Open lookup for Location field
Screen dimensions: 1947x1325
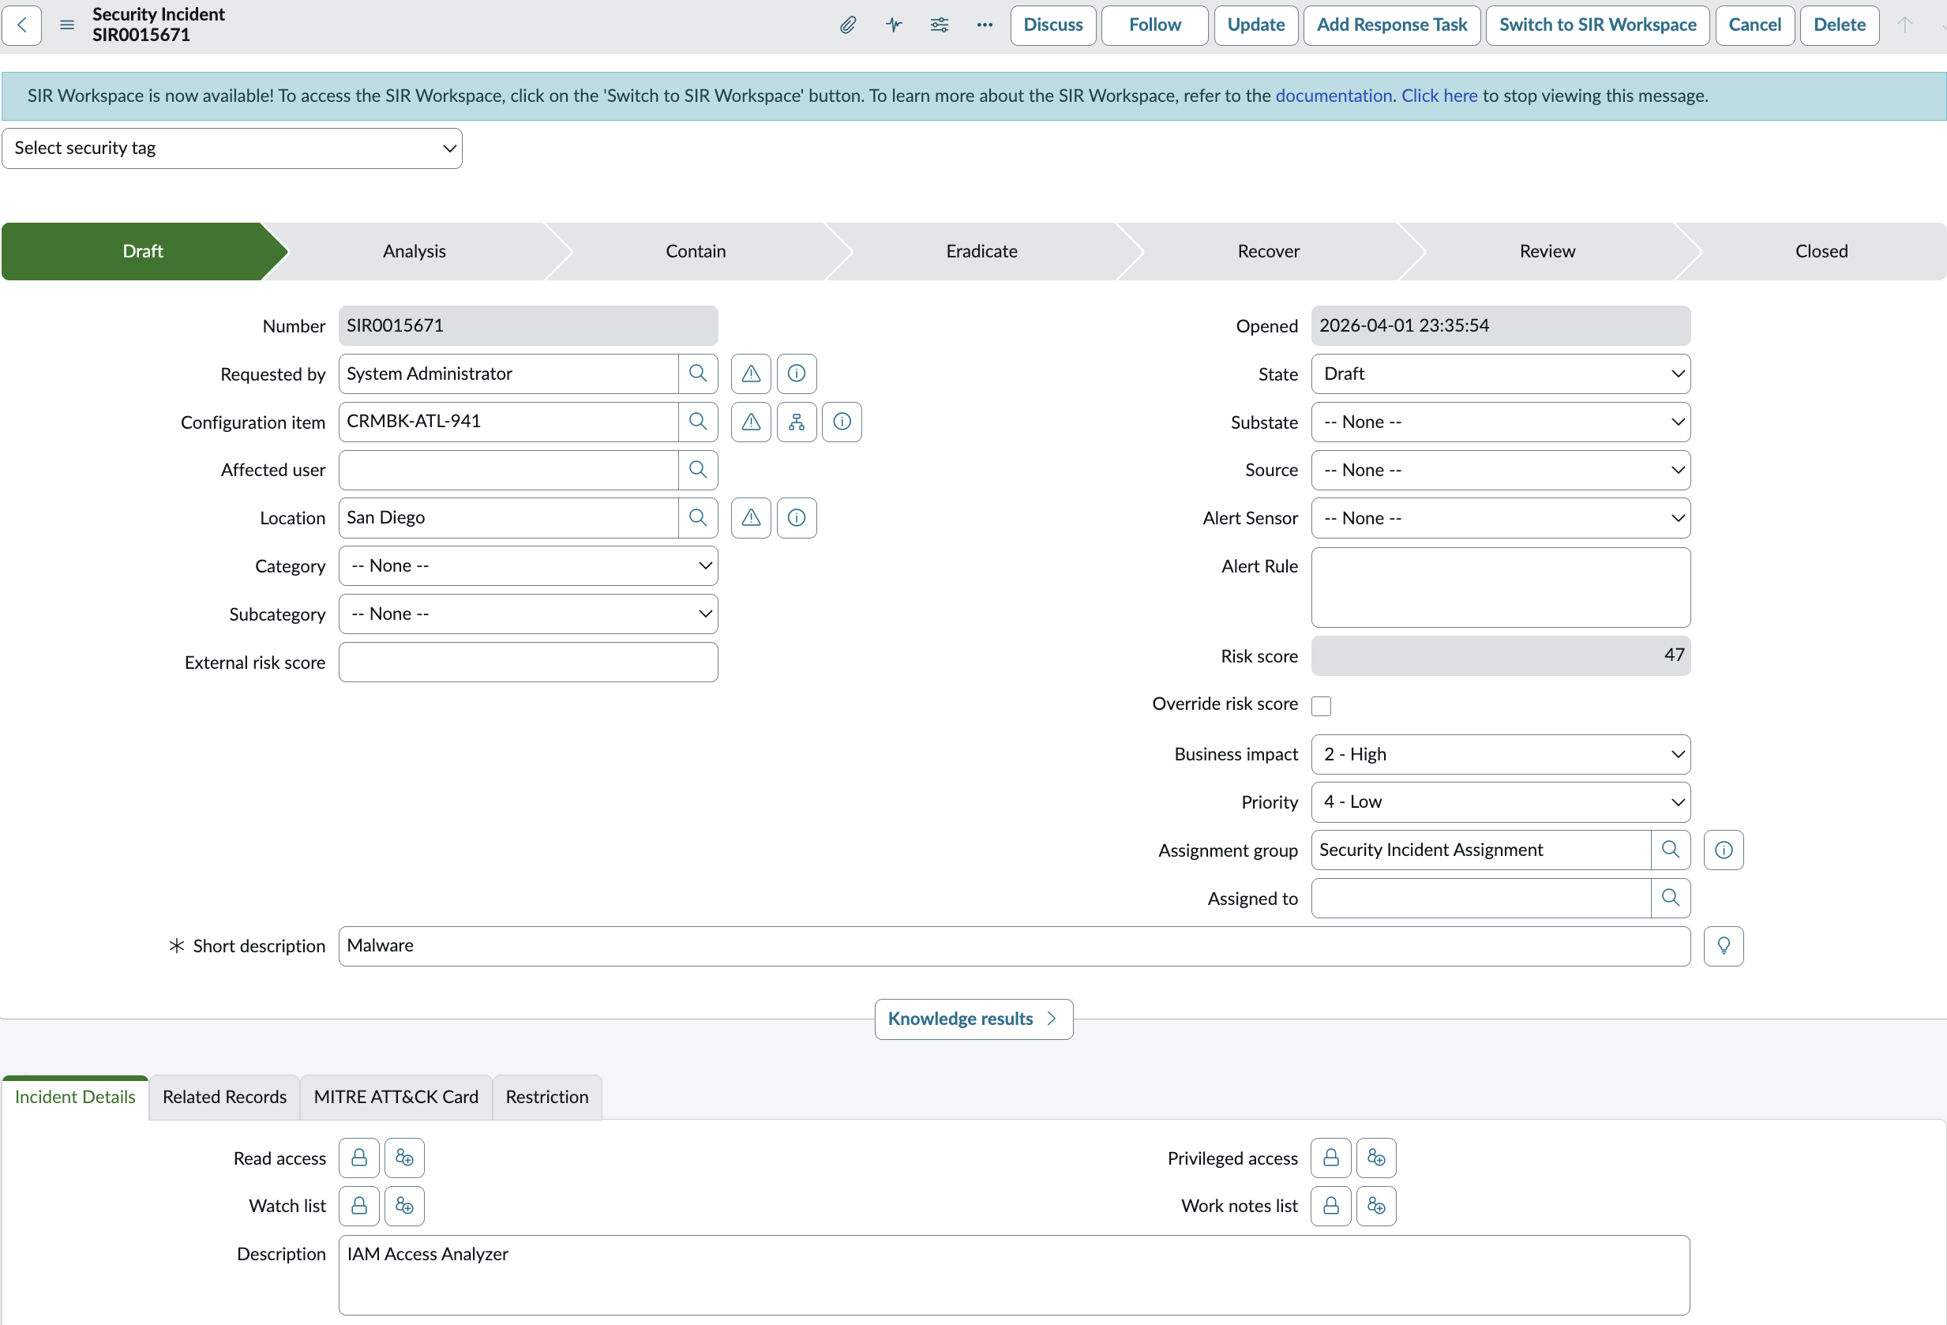[x=698, y=518]
